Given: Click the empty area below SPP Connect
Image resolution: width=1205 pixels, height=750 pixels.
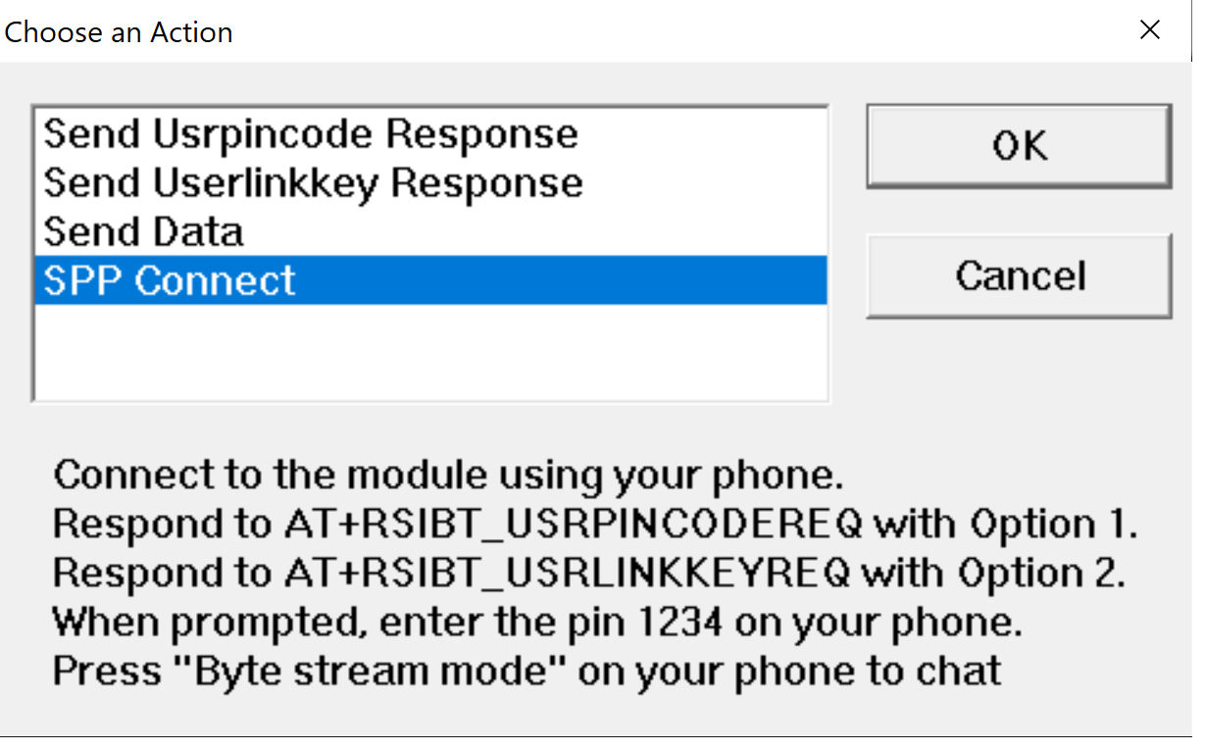Looking at the screenshot, I should (x=429, y=351).
